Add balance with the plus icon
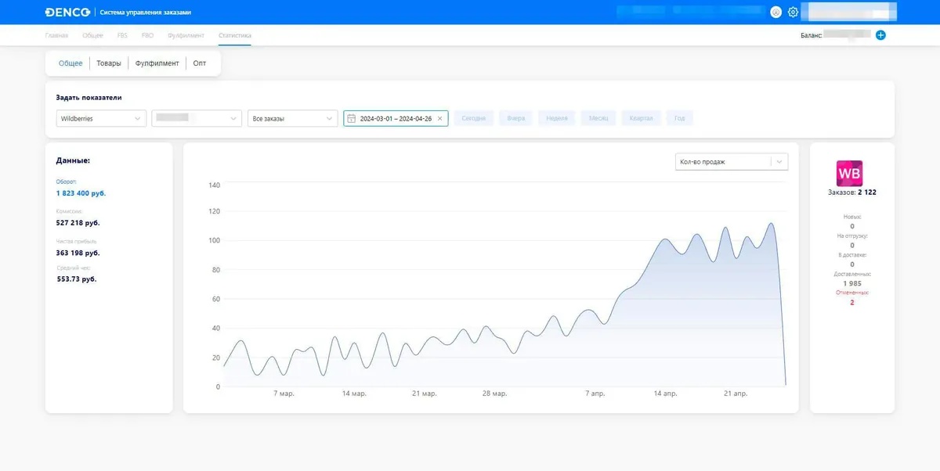940x471 pixels. 880,35
